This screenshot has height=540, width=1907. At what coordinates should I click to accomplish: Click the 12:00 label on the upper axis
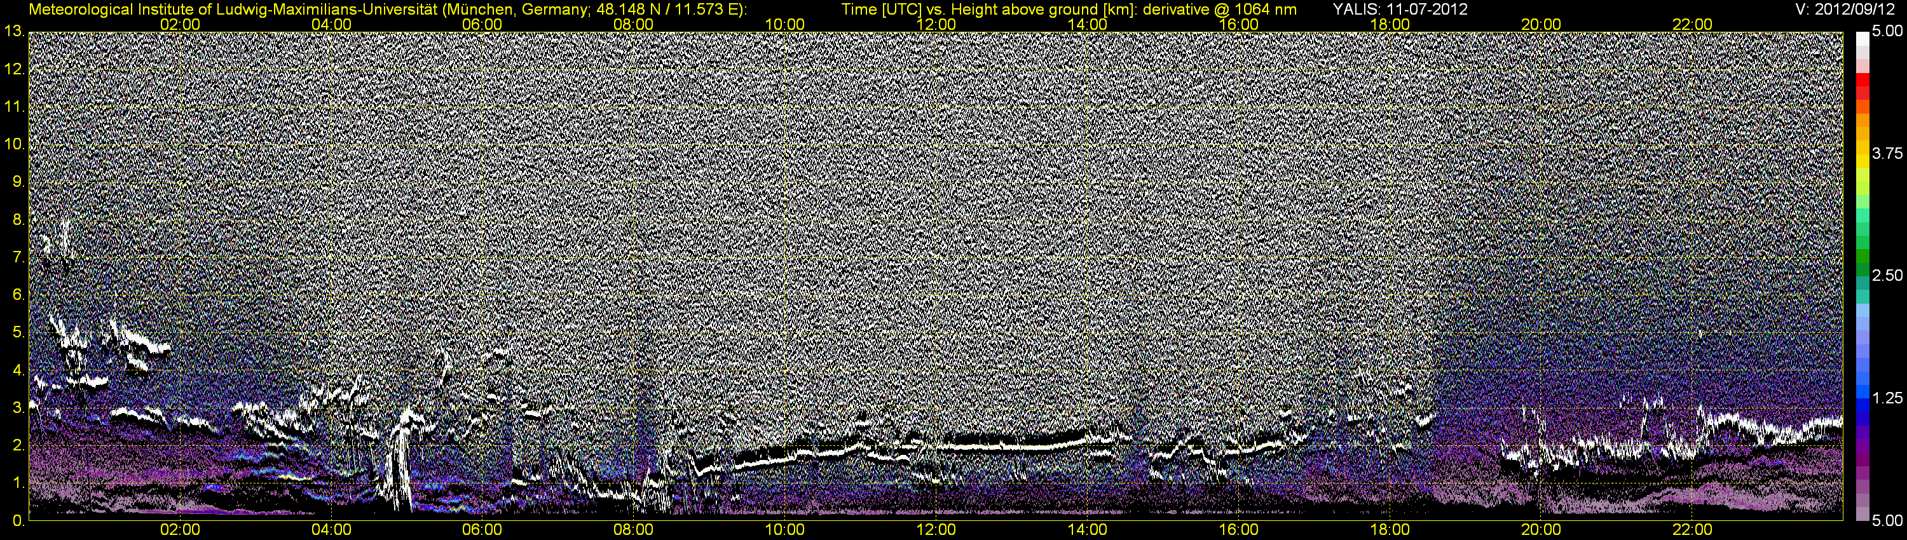tap(936, 24)
